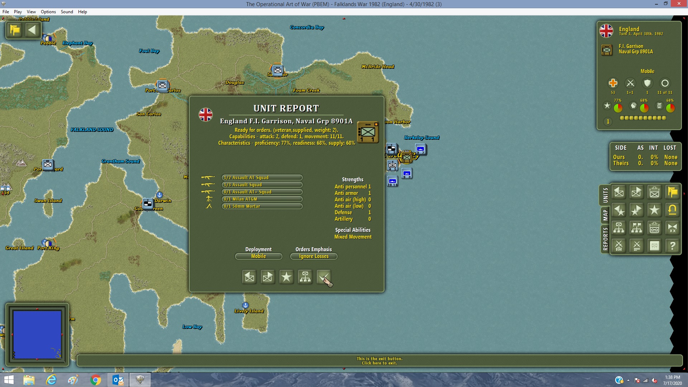The image size is (688, 387).
Task: Click the bowtie XX division icon
Action: tap(673, 228)
